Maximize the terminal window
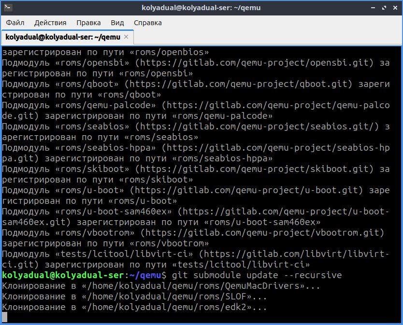Viewport: 403px width, 325px height. point(384,8)
